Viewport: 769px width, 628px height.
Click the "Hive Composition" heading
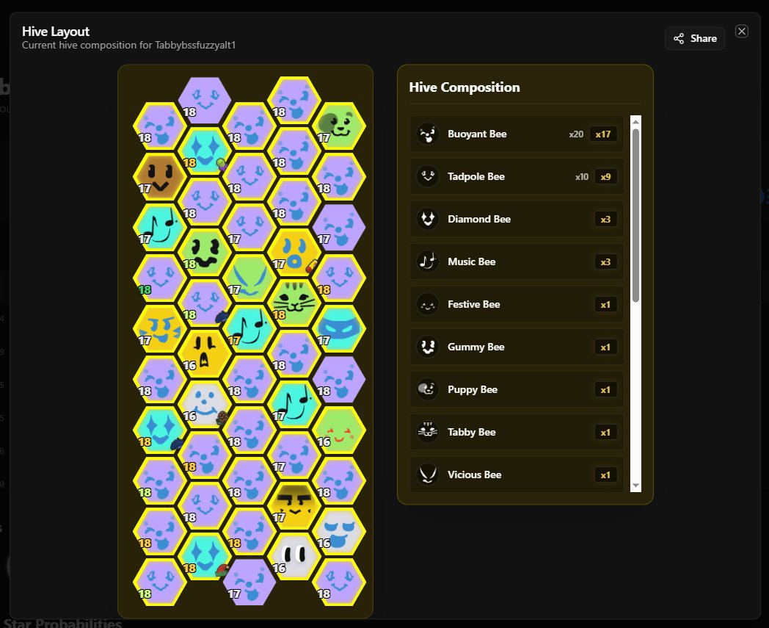464,87
